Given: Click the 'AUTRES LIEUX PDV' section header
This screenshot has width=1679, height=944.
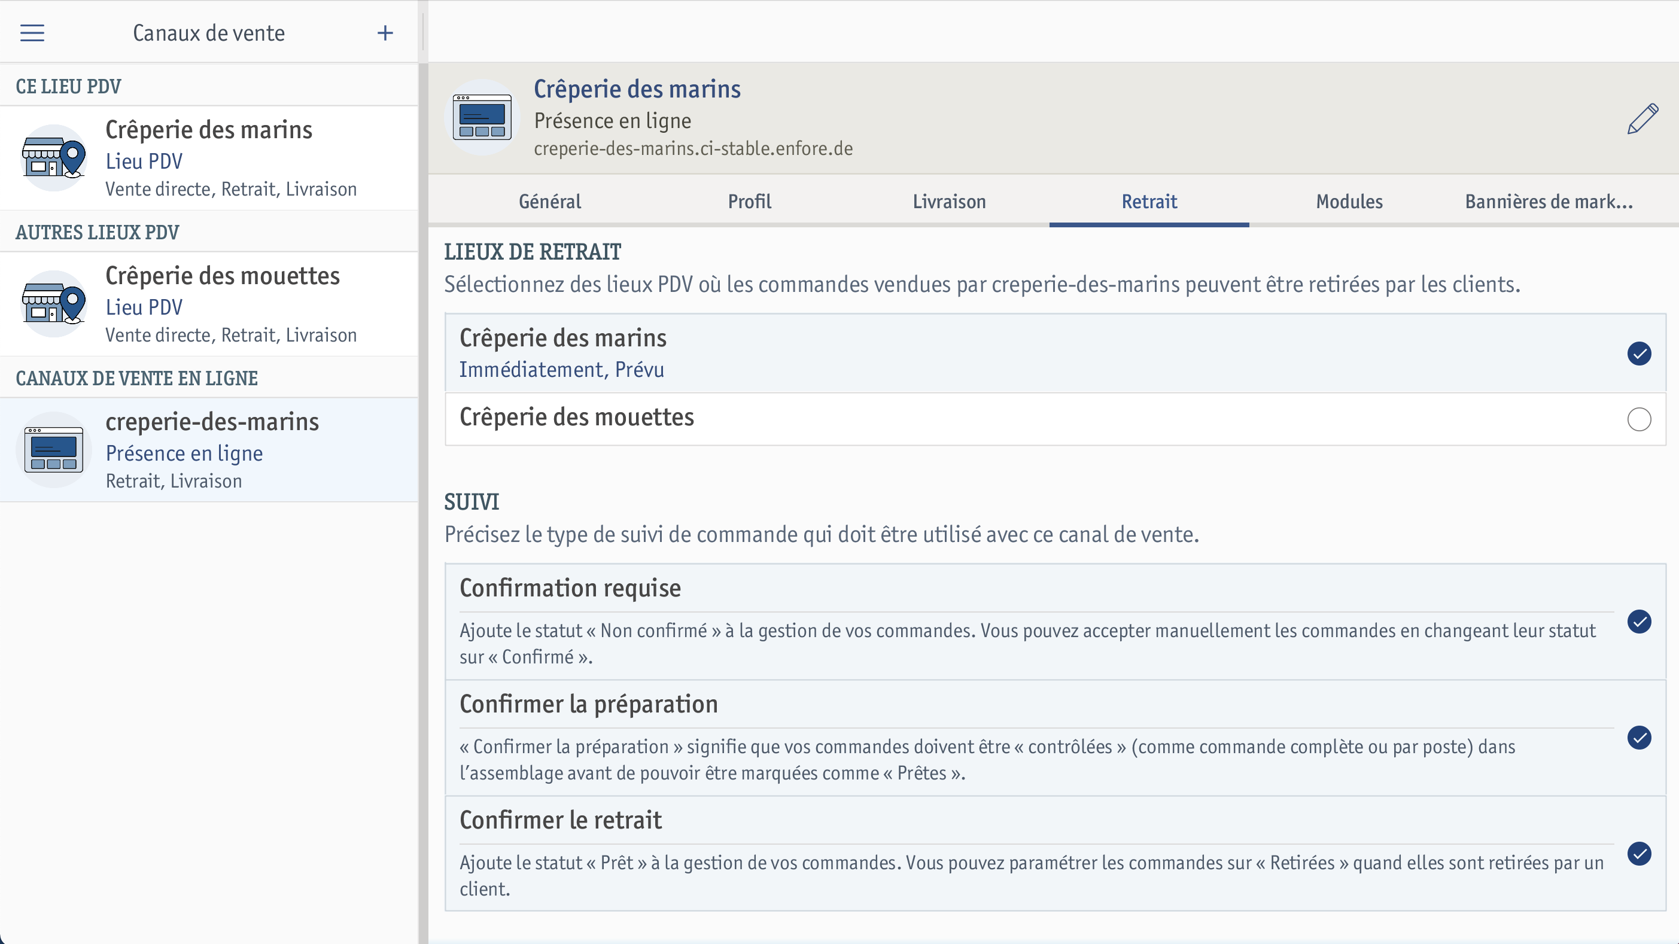Looking at the screenshot, I should (97, 232).
